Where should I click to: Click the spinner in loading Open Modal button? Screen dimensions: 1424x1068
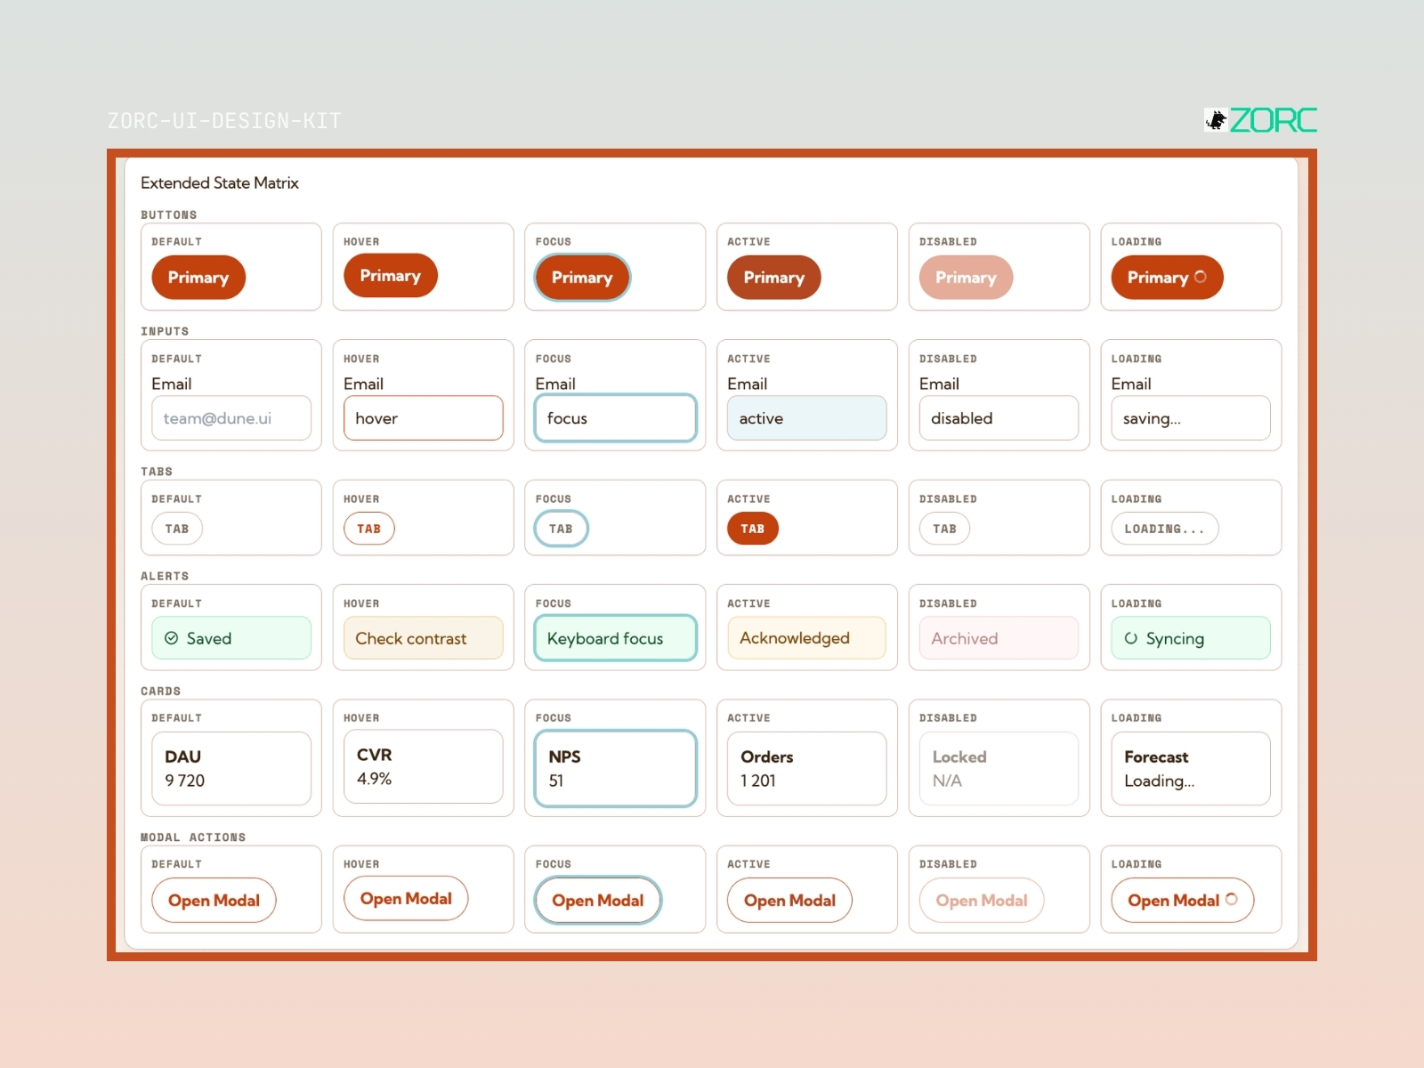coord(1231,900)
